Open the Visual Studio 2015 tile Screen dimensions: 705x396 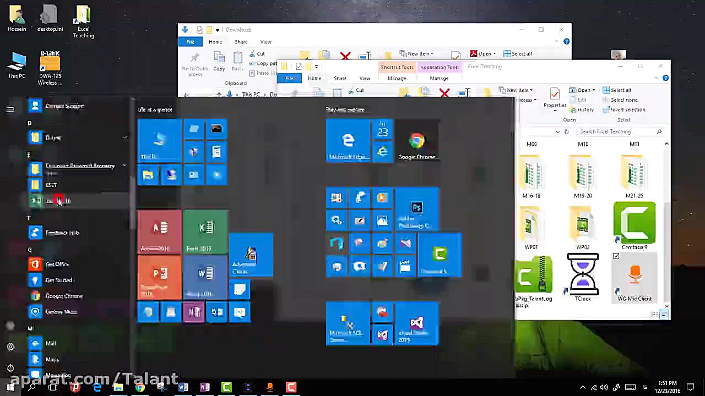(x=417, y=324)
